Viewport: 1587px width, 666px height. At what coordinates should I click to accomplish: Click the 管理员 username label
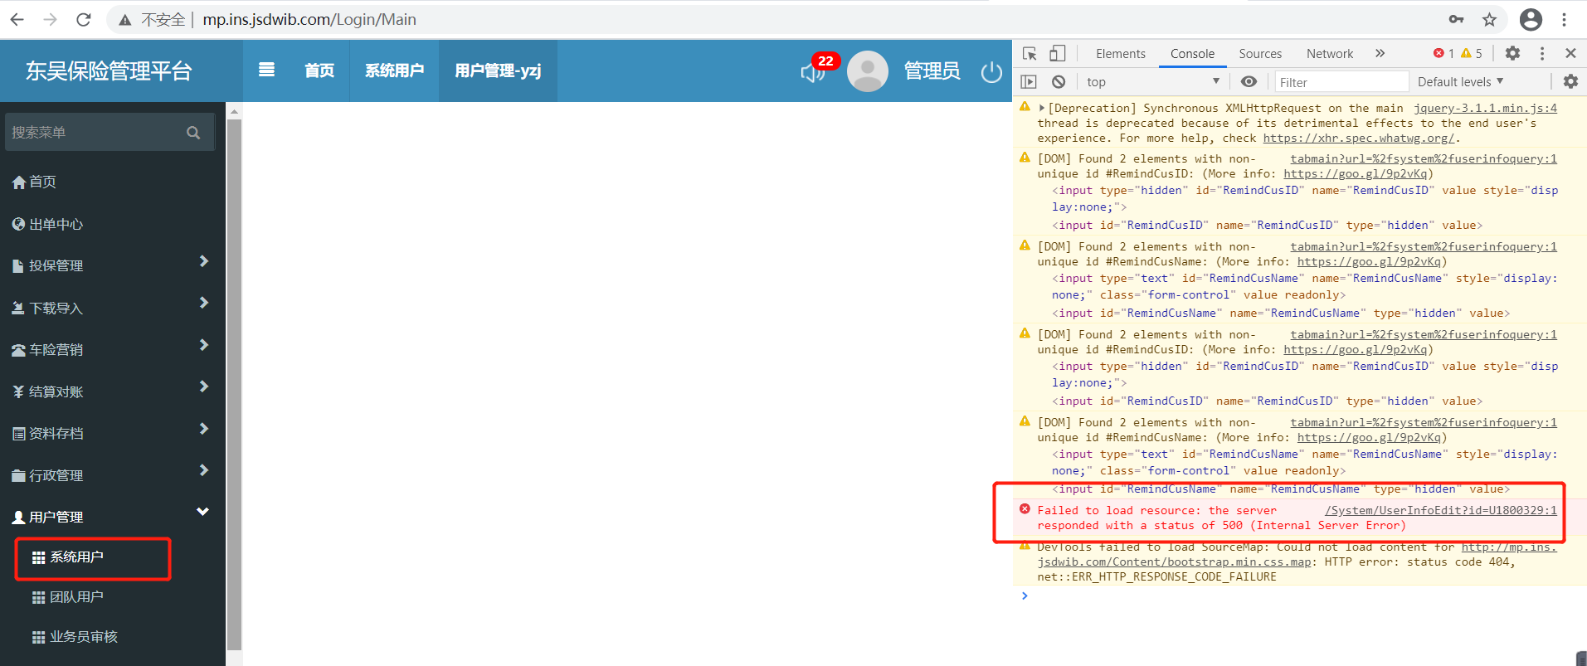(x=932, y=71)
